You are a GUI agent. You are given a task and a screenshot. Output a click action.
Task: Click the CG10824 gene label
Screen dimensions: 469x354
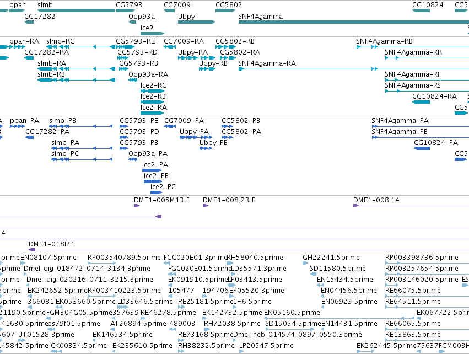coord(428,5)
